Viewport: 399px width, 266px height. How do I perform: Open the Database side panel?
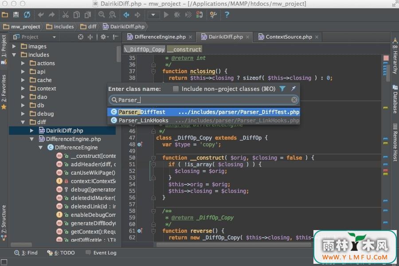395,99
